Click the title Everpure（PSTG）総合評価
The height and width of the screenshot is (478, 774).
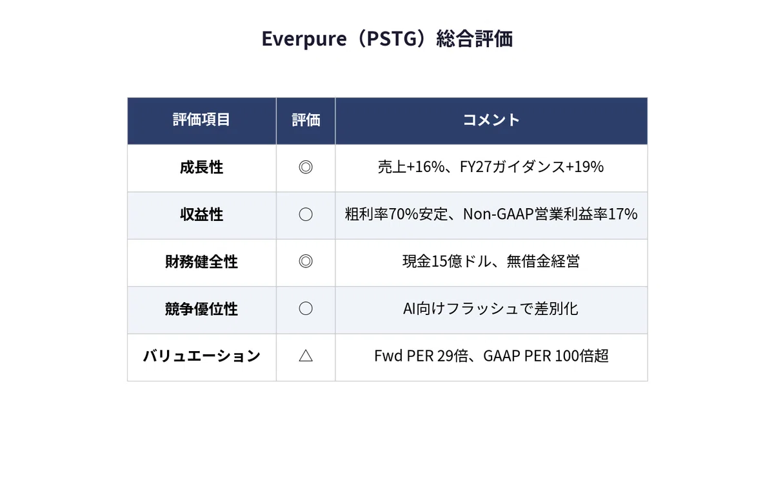tap(387, 39)
